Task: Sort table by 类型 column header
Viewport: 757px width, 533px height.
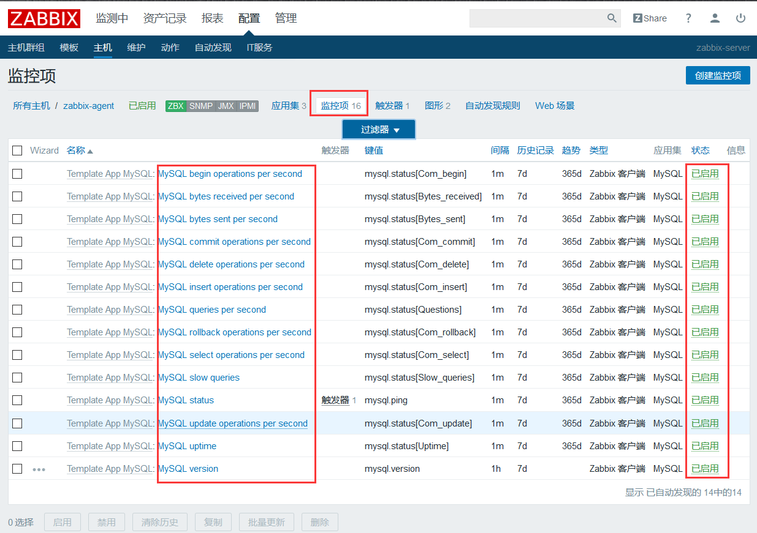Action: coord(599,151)
